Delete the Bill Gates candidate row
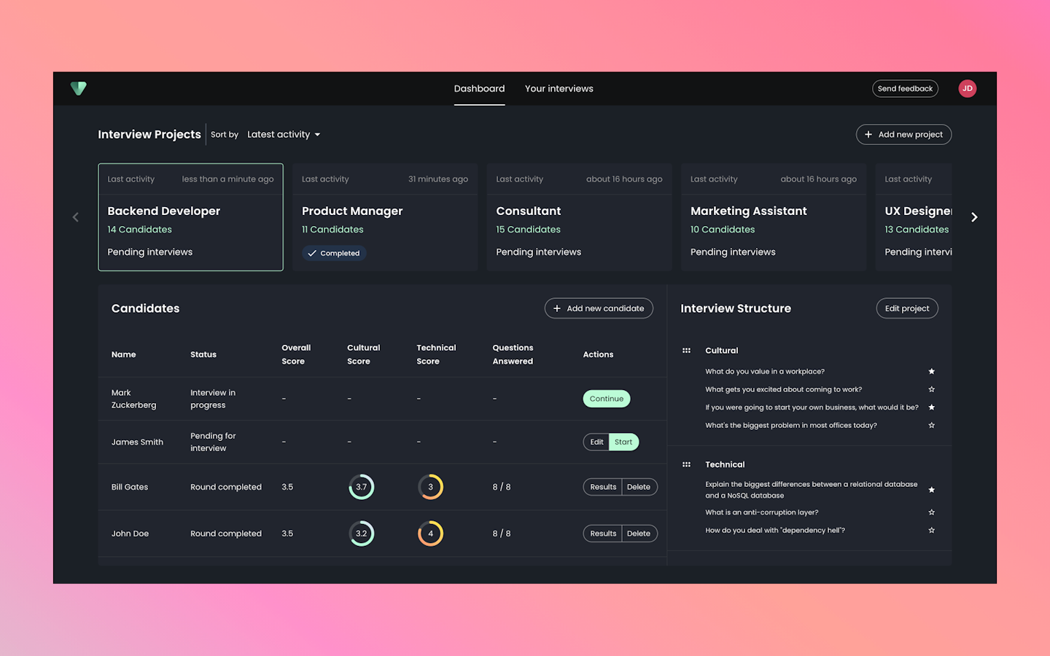 click(x=639, y=487)
